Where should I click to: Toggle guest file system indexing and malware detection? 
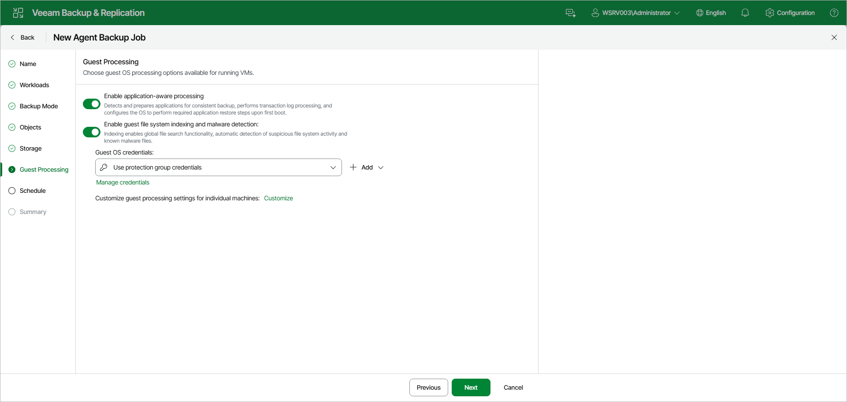[x=92, y=132]
